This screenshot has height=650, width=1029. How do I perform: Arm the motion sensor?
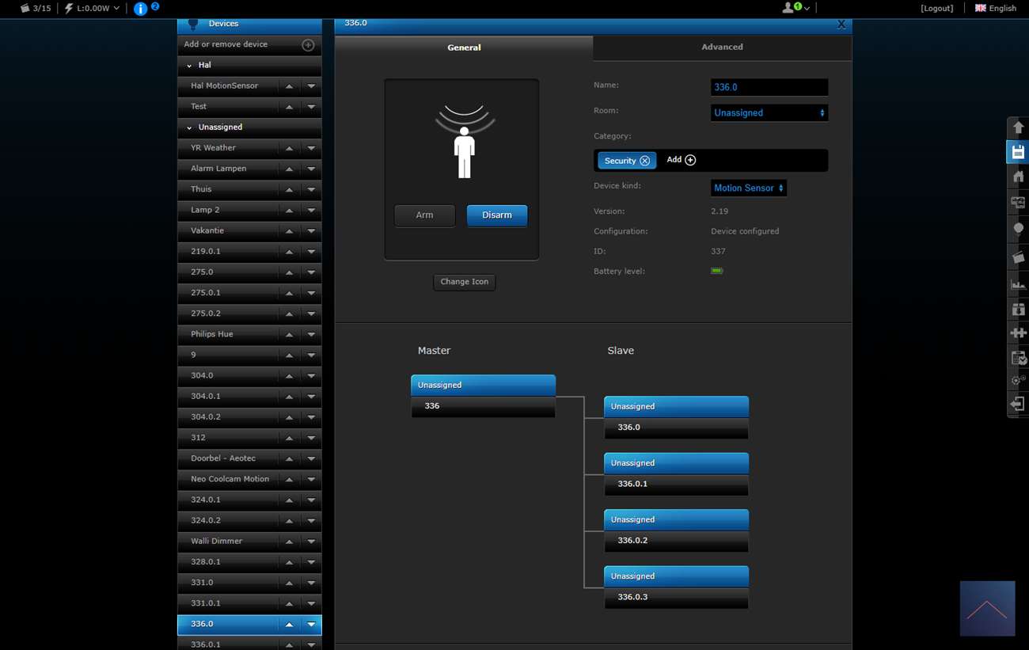coord(424,215)
